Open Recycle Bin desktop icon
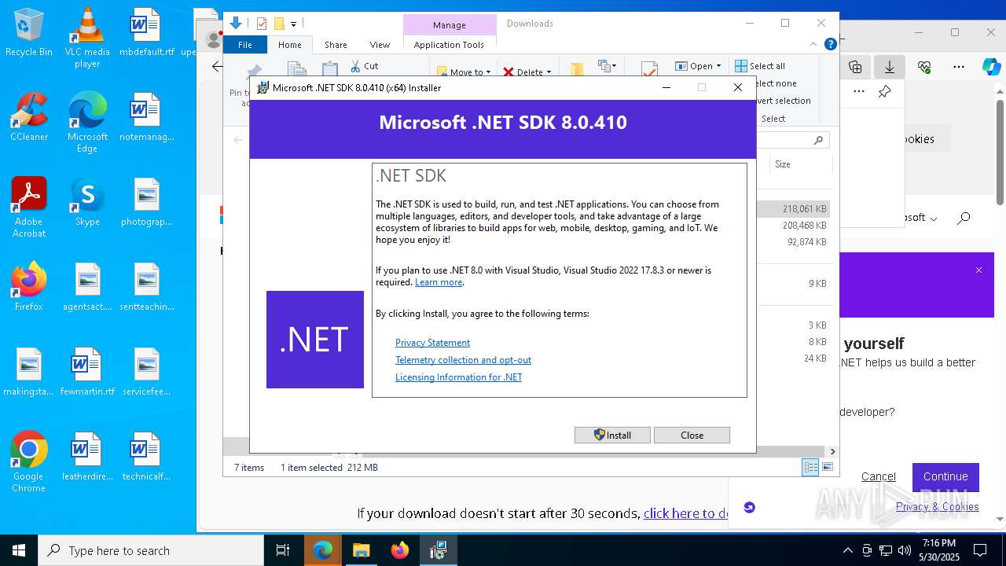This screenshot has width=1006, height=566. point(29,33)
